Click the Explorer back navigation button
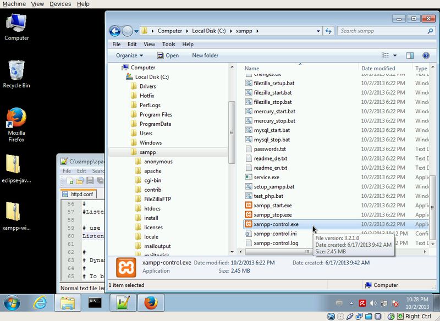The width and height of the screenshot is (440, 321). [115, 31]
